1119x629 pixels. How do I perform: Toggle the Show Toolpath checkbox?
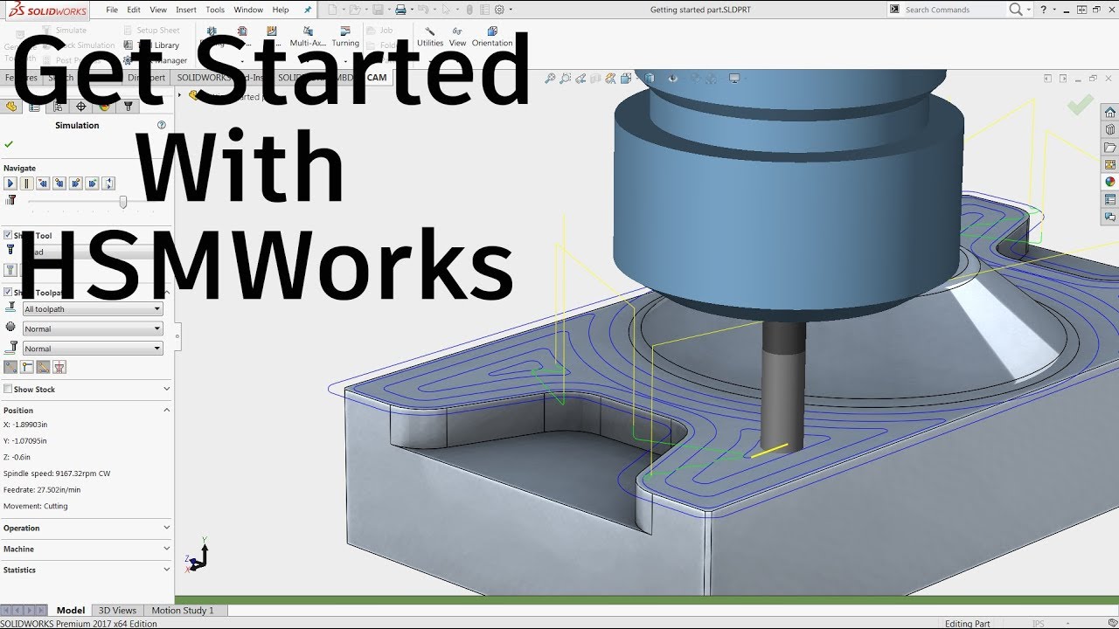point(8,292)
